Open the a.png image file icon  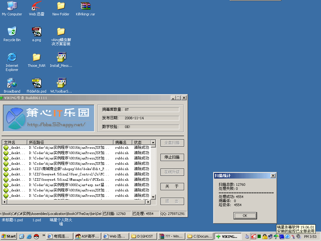pos(36,32)
